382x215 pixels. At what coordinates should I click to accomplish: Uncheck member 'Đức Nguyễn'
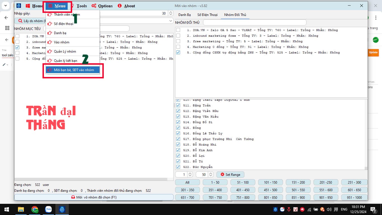pos(178,167)
